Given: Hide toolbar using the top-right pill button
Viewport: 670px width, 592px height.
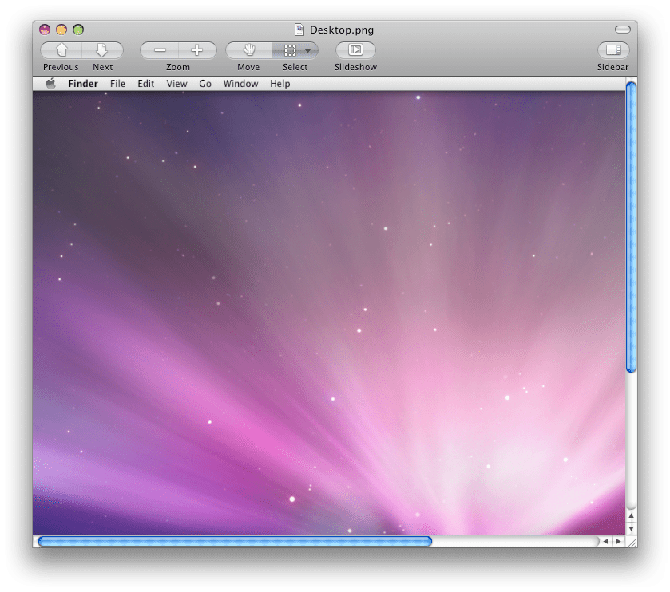Looking at the screenshot, I should 622,30.
